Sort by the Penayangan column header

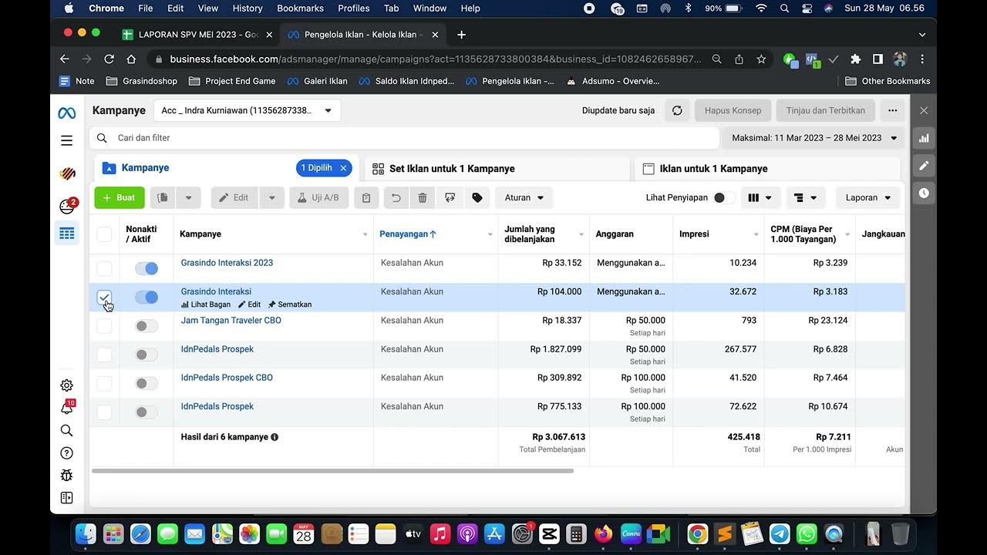(x=408, y=234)
